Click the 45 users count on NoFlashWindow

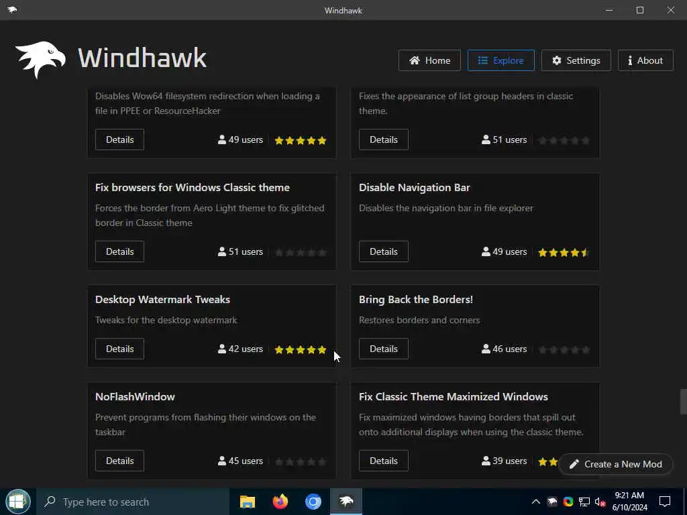click(x=241, y=461)
